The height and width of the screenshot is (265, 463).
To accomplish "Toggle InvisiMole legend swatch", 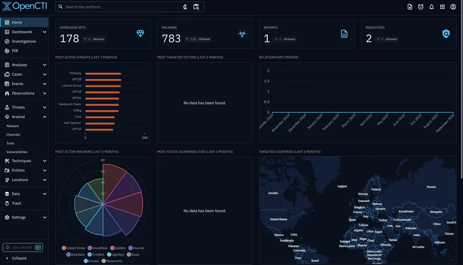I will click(90, 248).
